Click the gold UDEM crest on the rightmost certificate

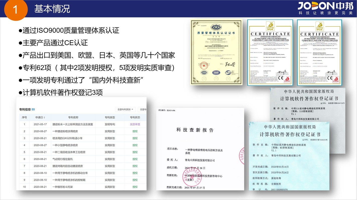[x=319, y=26]
